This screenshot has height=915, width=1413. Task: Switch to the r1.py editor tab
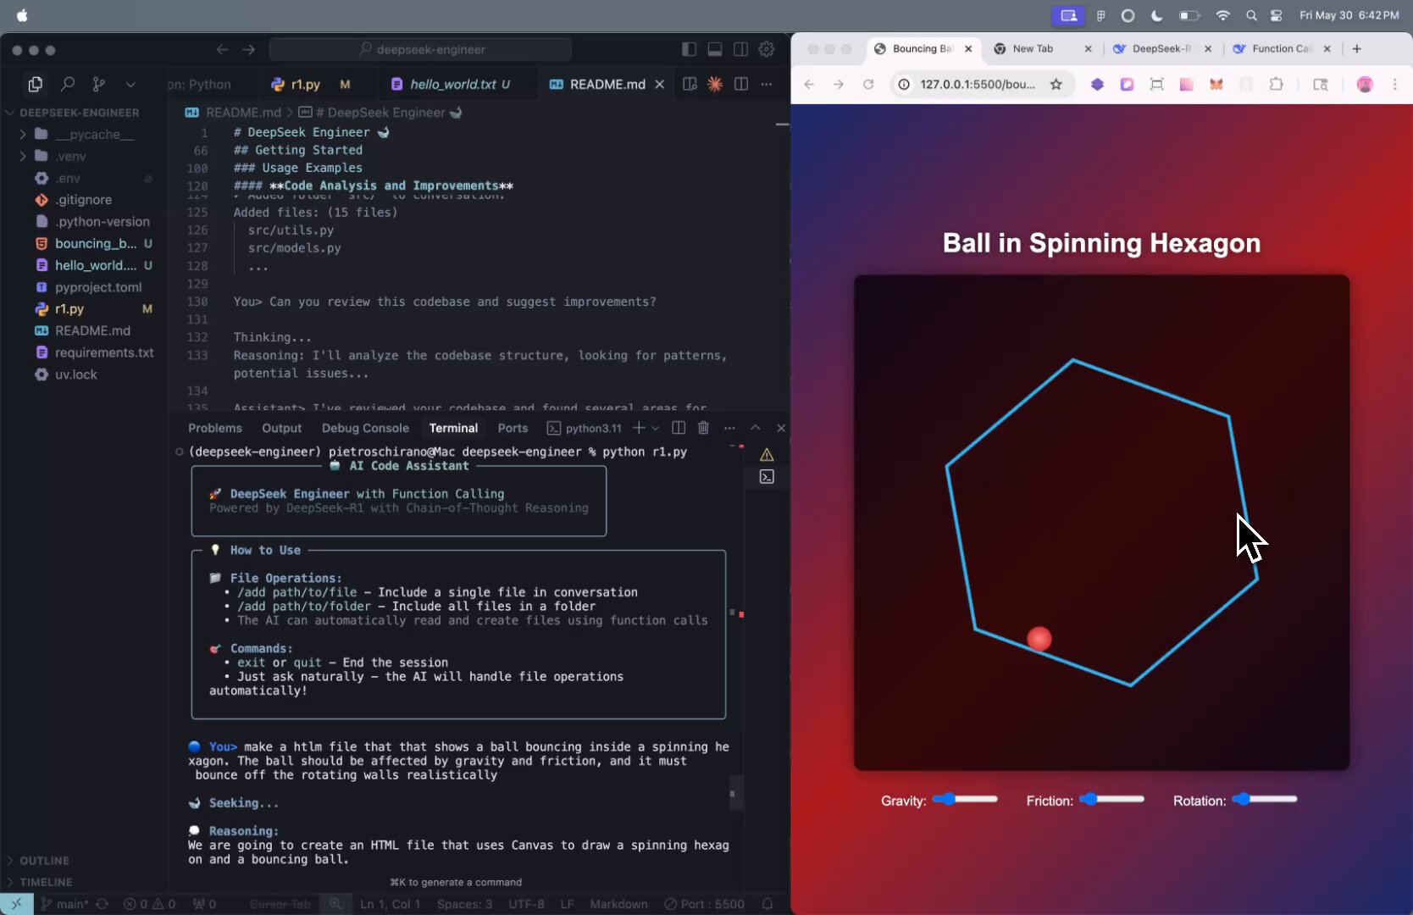coord(306,84)
